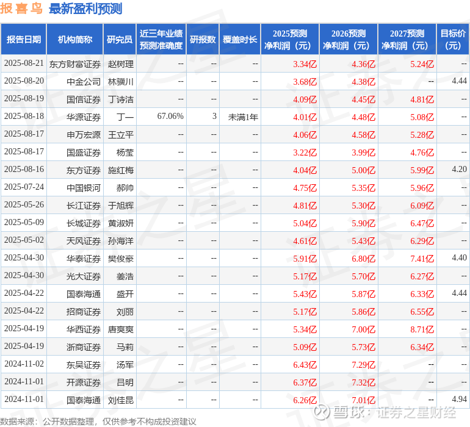Image resolution: width=470 pixels, height=427 pixels.
Task: Click the 67.06% accuracy value
Action: coord(170,117)
